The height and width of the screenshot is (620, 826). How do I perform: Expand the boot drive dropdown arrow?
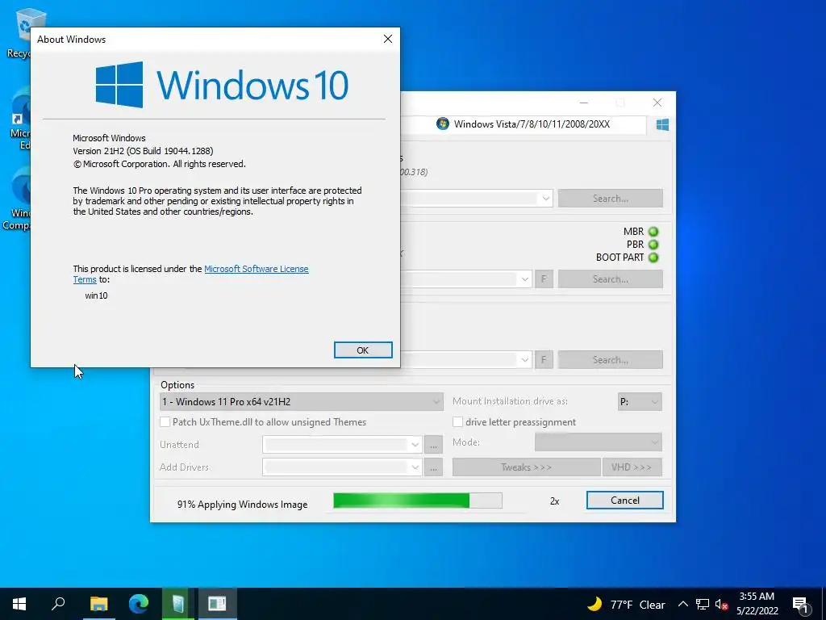tap(524, 279)
